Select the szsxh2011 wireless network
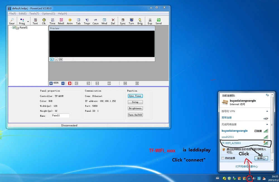Viewport: 279px width, 182px height. click(245, 137)
